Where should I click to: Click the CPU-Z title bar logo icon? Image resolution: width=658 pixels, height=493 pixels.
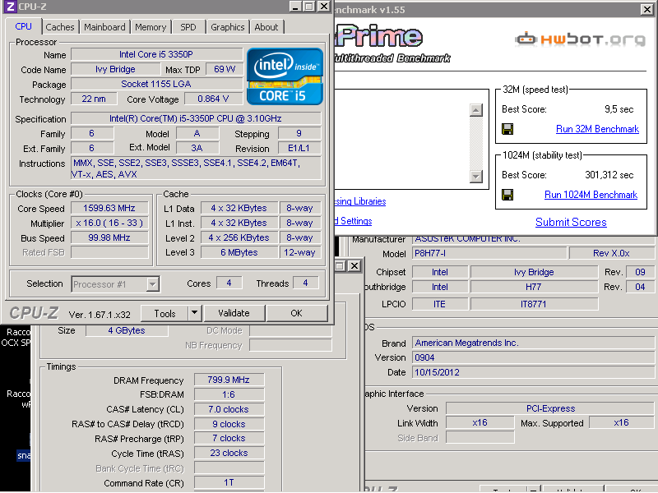(x=10, y=7)
